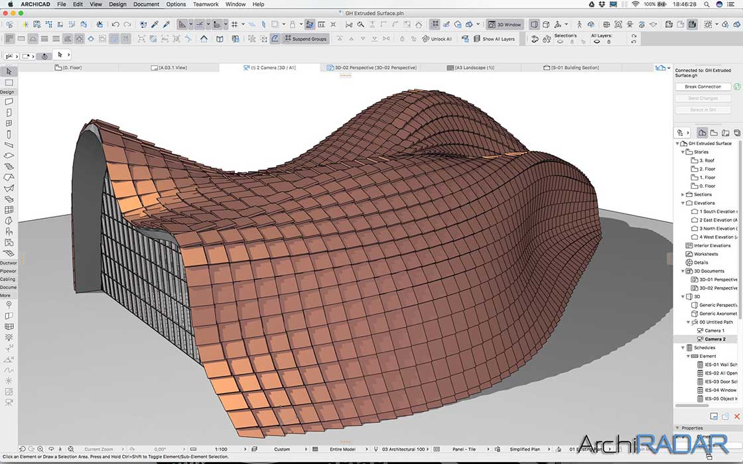Toggle Suspend Groups in the toolbar
This screenshot has height=464, width=743.
pos(305,38)
